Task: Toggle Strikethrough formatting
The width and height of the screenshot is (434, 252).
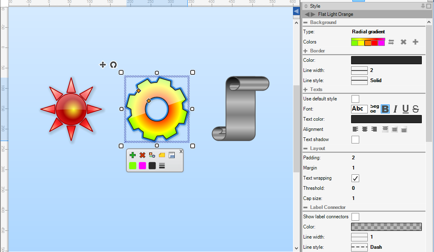Action: tap(415, 109)
